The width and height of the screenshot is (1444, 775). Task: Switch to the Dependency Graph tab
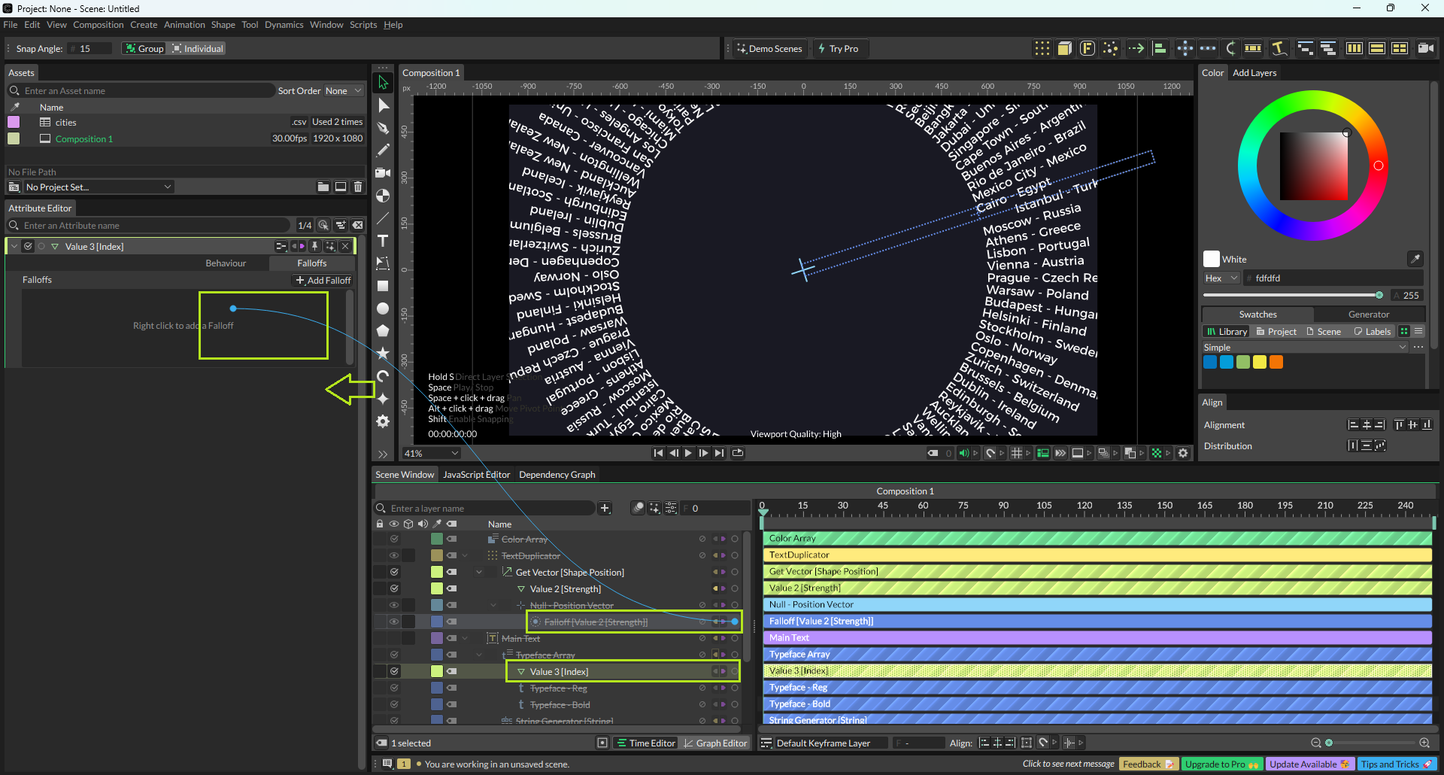point(557,475)
